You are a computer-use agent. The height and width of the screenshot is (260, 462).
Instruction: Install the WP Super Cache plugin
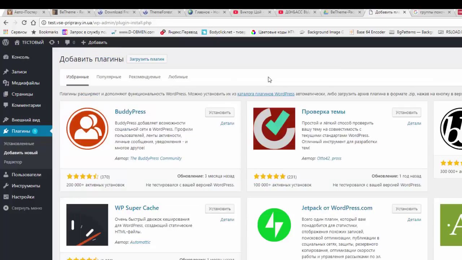point(219,209)
